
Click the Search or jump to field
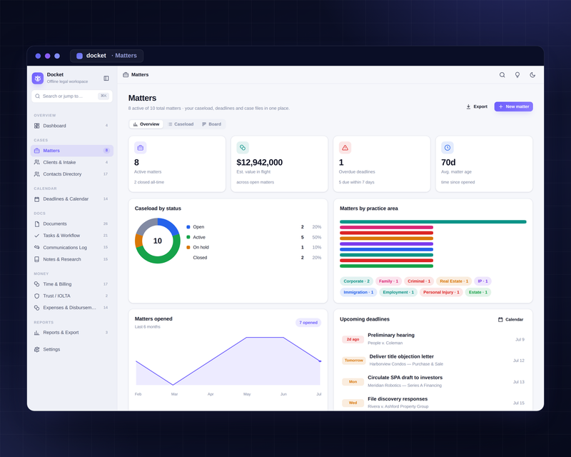pos(72,96)
